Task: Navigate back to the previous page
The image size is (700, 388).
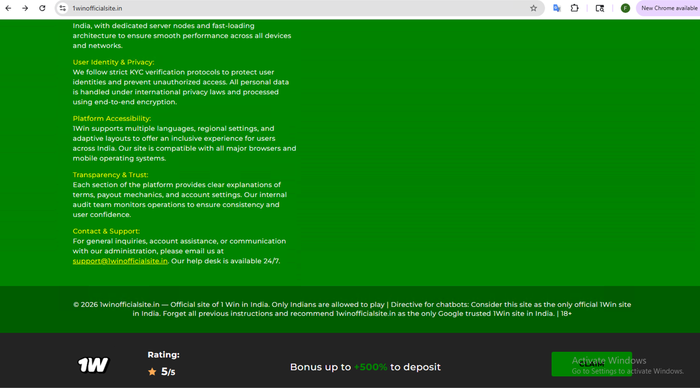Action: [8, 8]
